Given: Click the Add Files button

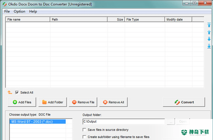Looking at the screenshot, I should pos(22,102).
